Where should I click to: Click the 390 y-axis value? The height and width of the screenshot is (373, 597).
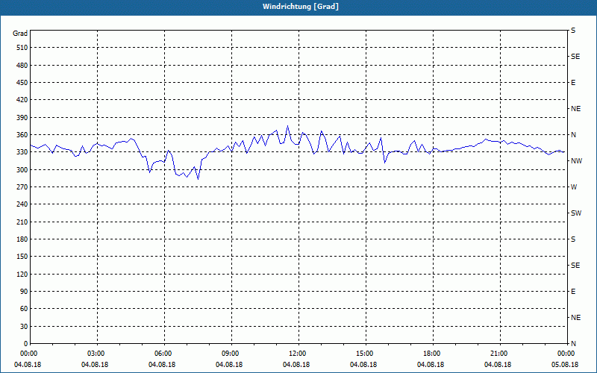[22, 118]
